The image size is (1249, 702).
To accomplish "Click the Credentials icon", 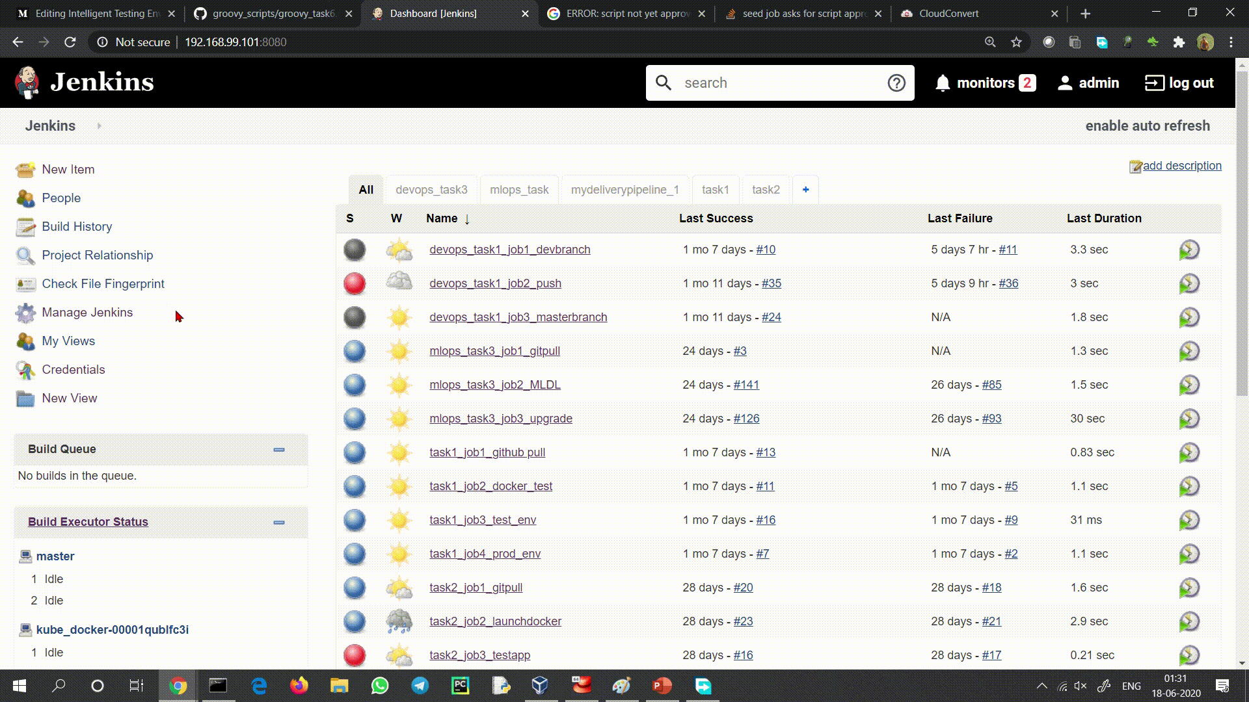I will coord(26,370).
